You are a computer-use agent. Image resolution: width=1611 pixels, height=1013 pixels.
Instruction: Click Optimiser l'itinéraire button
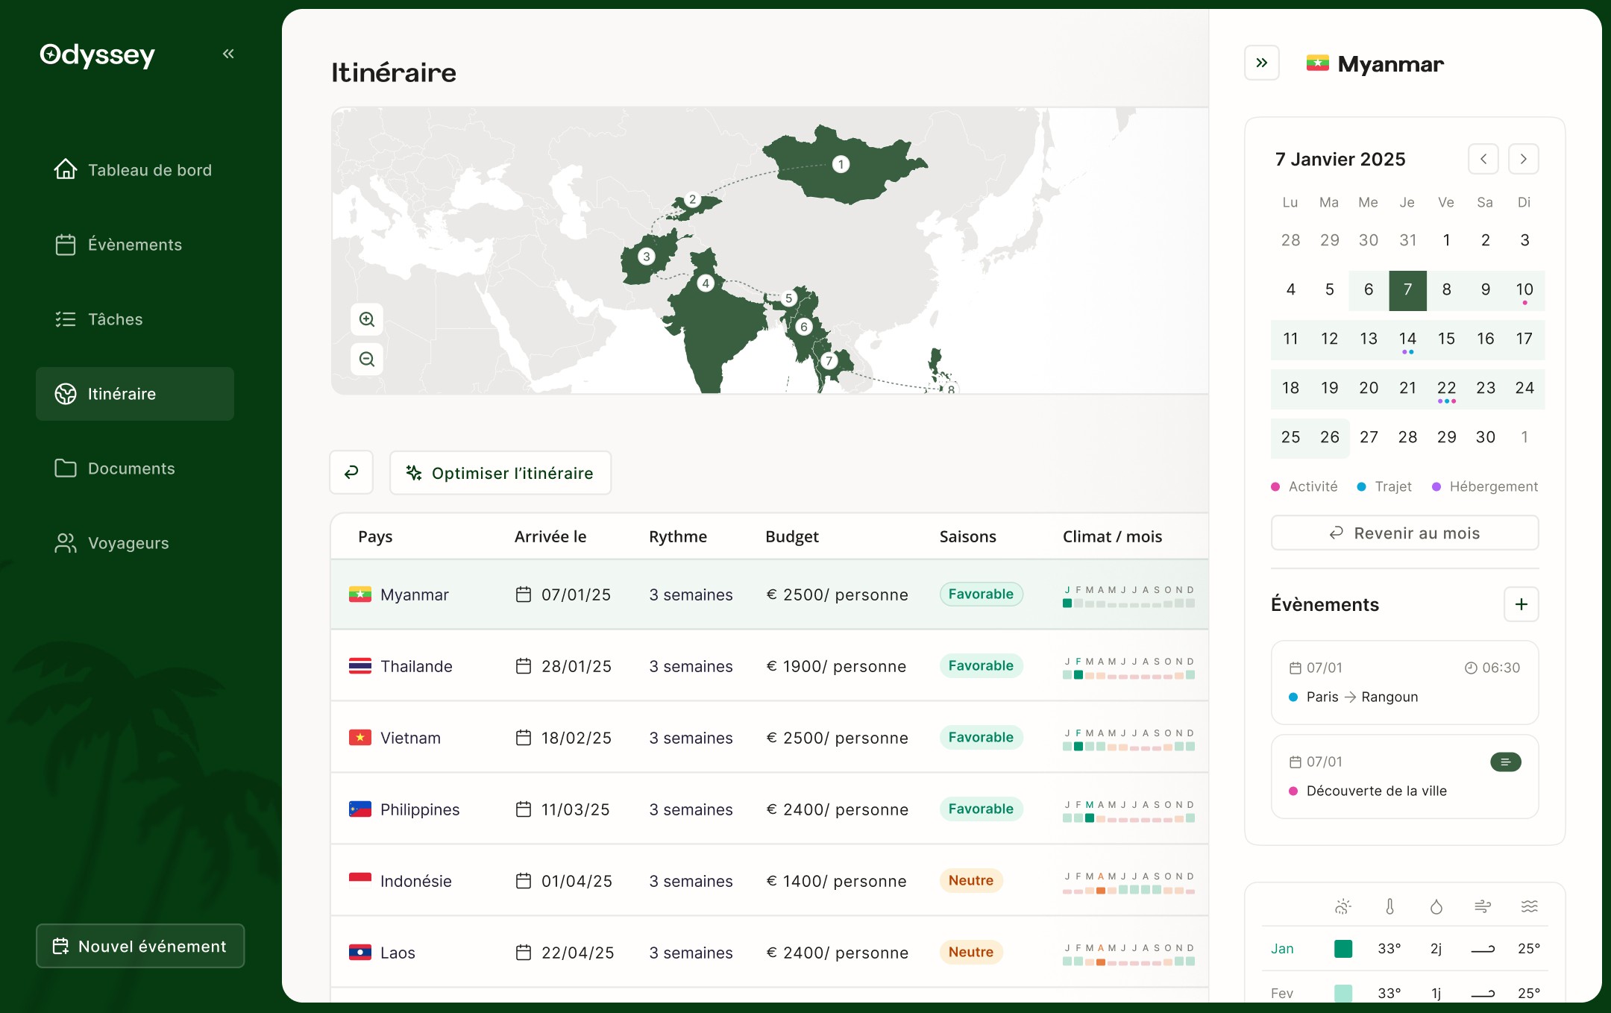tap(500, 473)
